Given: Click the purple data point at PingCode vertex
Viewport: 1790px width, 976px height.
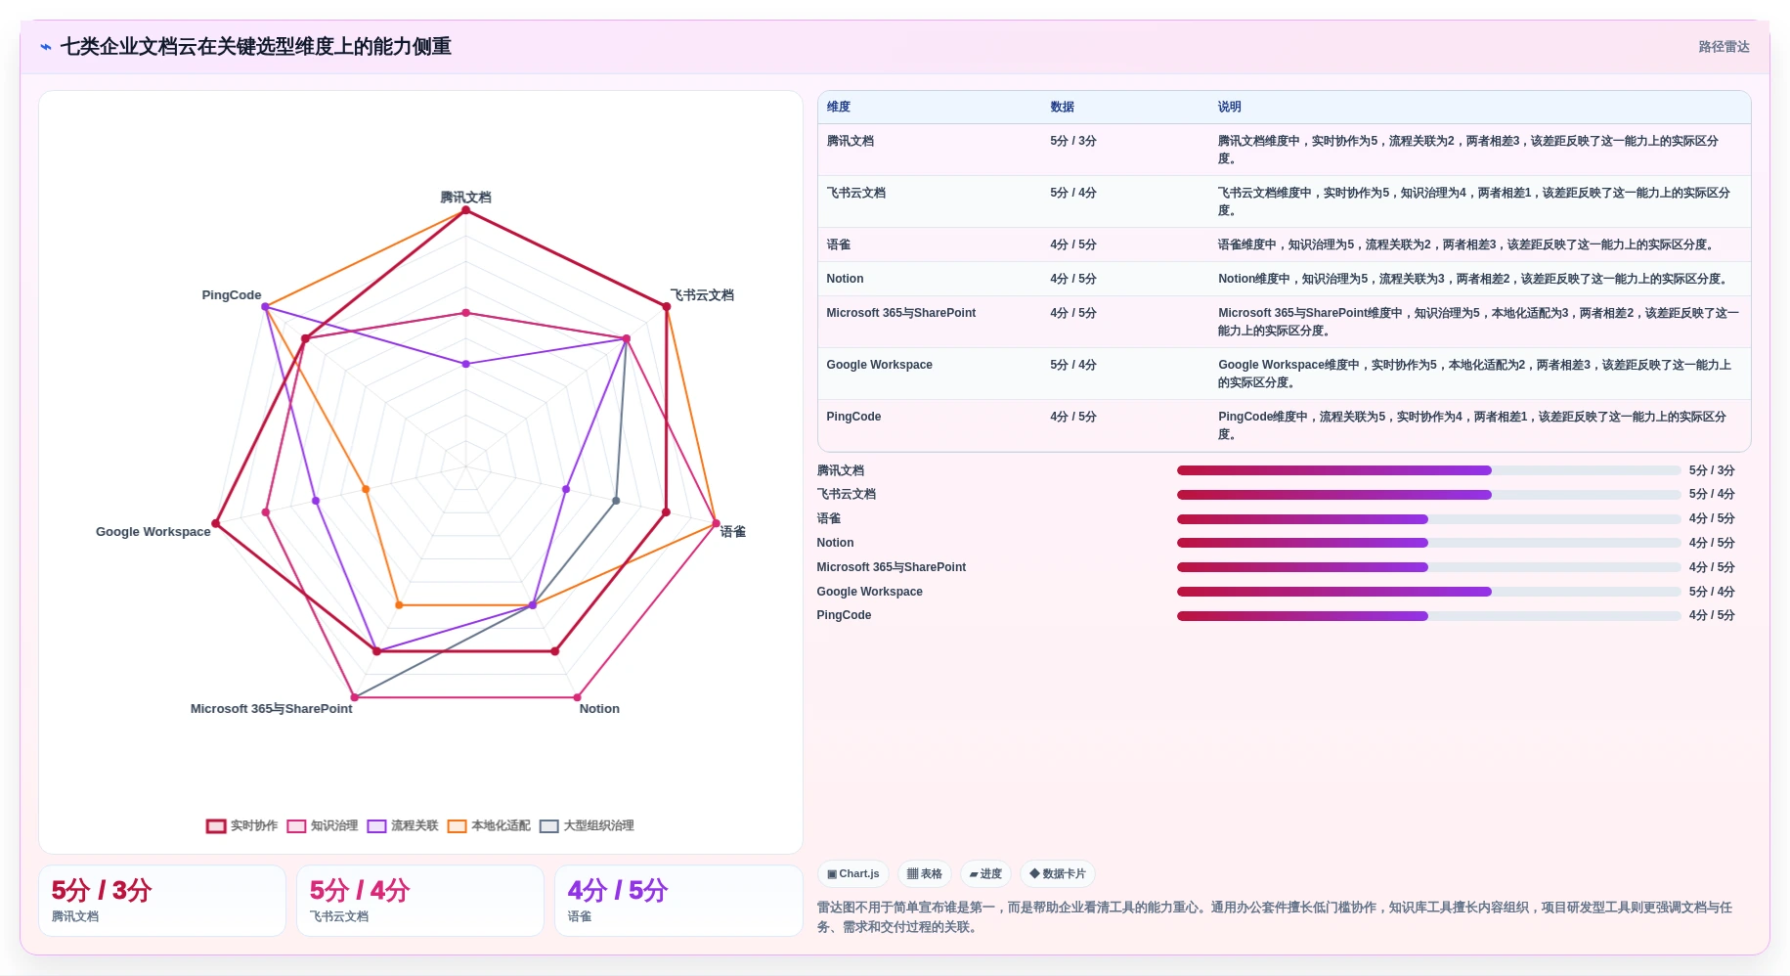Looking at the screenshot, I should (x=265, y=307).
